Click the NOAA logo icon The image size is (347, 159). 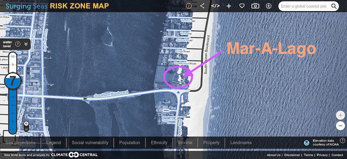(x=307, y=143)
